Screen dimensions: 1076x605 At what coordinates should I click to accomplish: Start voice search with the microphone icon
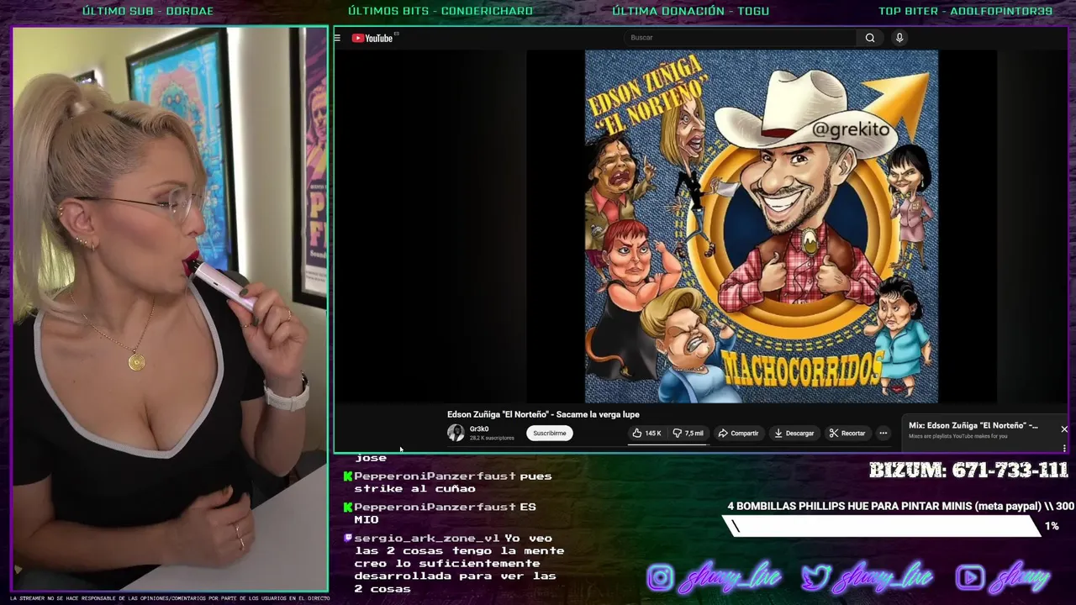point(899,38)
